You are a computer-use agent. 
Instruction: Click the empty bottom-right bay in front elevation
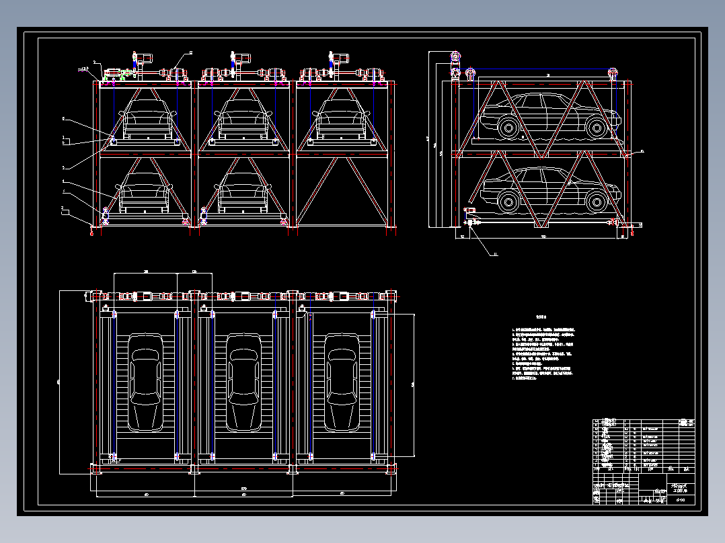point(342,192)
